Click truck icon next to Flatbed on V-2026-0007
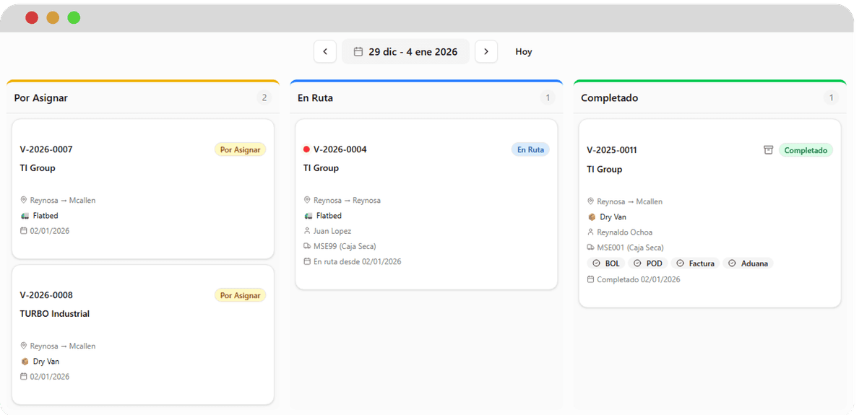The image size is (867, 415). click(x=25, y=216)
